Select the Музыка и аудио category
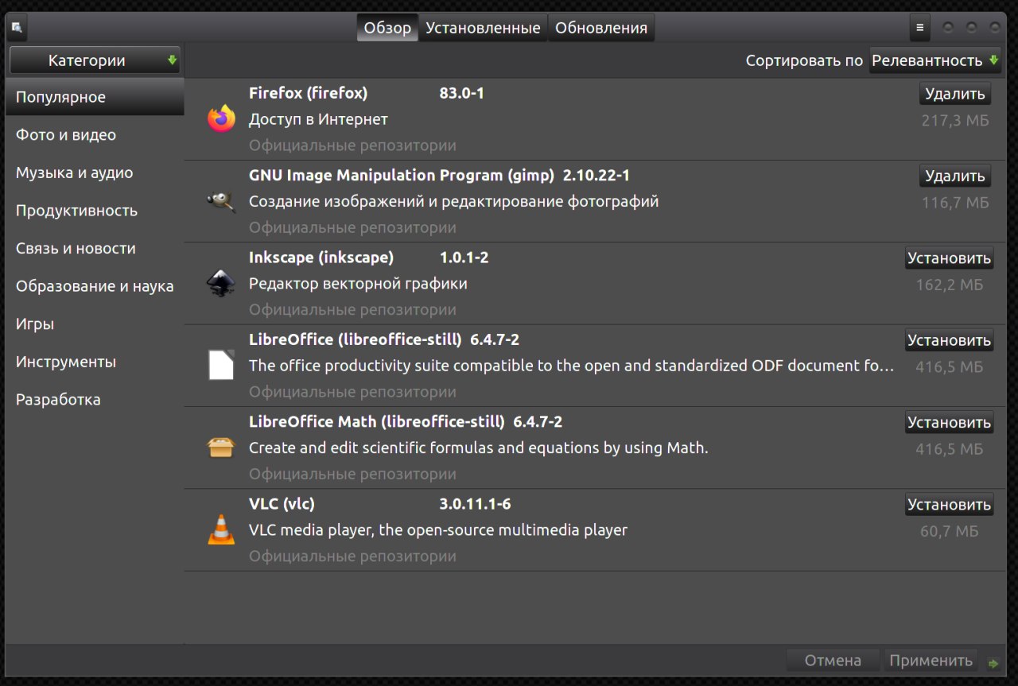This screenshot has height=686, width=1018. tap(95, 172)
